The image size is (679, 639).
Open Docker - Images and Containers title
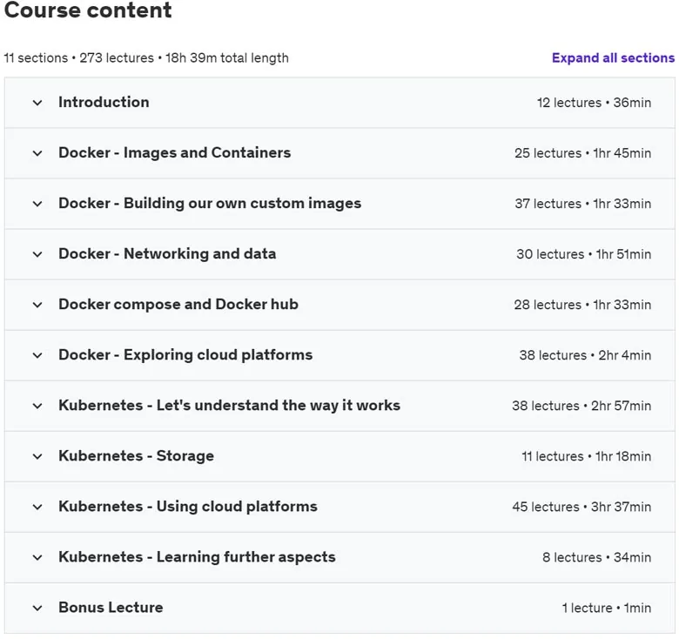pyautogui.click(x=174, y=153)
